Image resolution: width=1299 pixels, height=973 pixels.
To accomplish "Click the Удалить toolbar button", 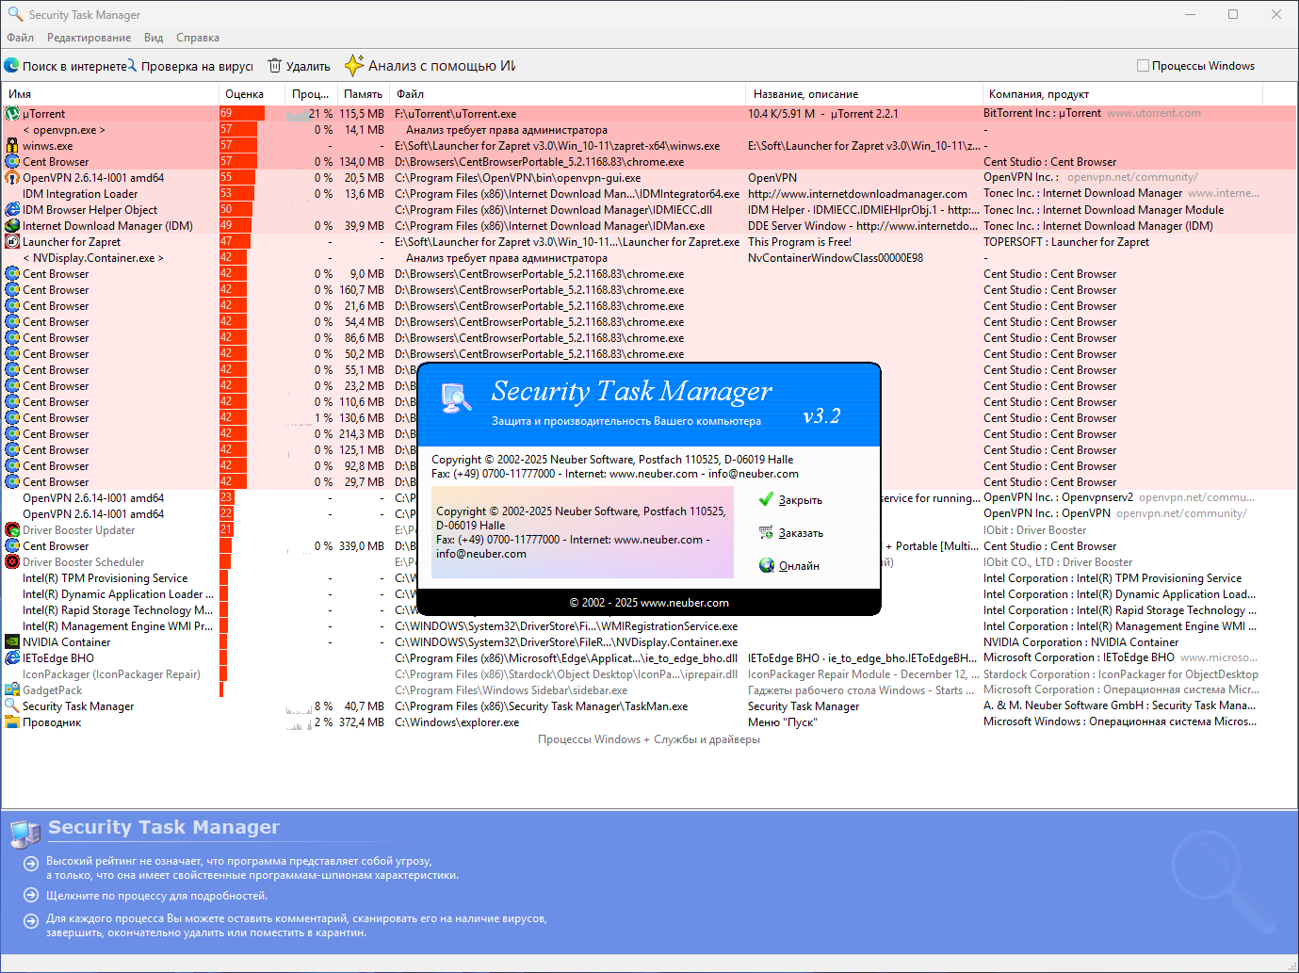I will (300, 66).
